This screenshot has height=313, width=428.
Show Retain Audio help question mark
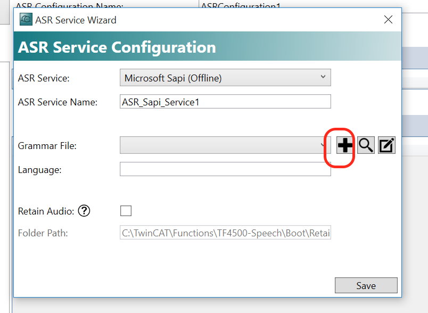pos(84,211)
